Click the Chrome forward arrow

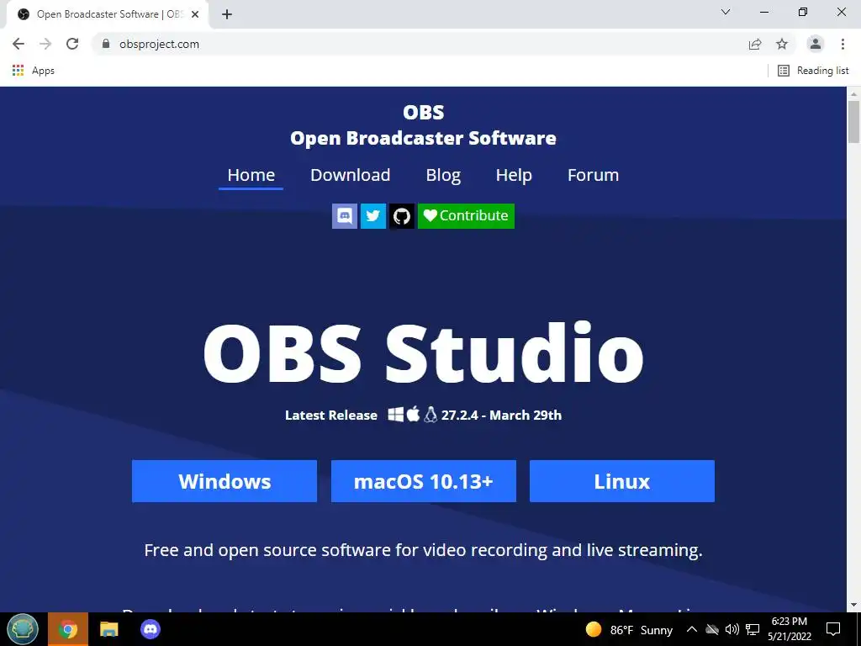pos(45,44)
